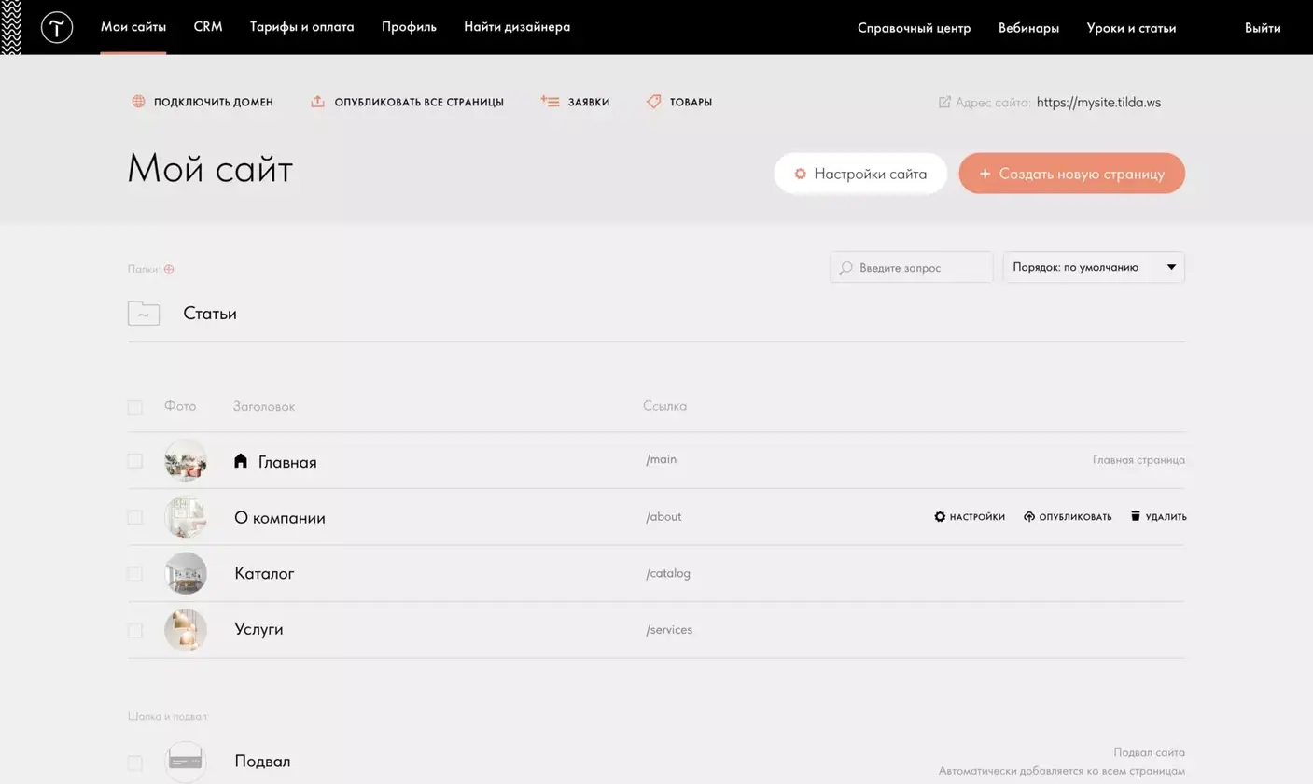Expand the sorting options arrow
Image resolution: width=1313 pixels, height=784 pixels.
[1170, 267]
